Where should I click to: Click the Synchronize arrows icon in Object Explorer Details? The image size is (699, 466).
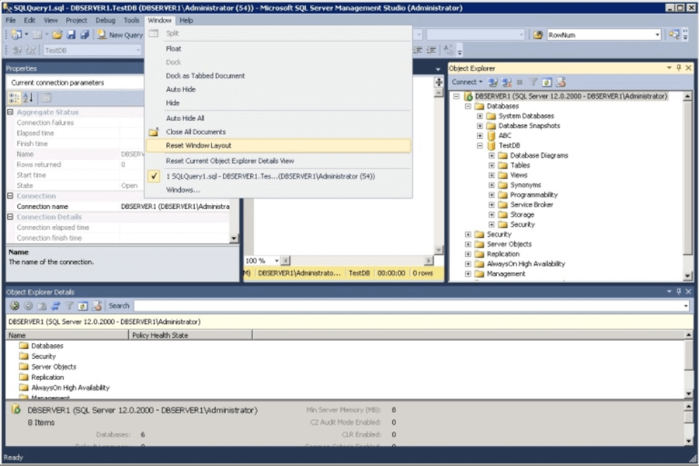[x=56, y=306]
